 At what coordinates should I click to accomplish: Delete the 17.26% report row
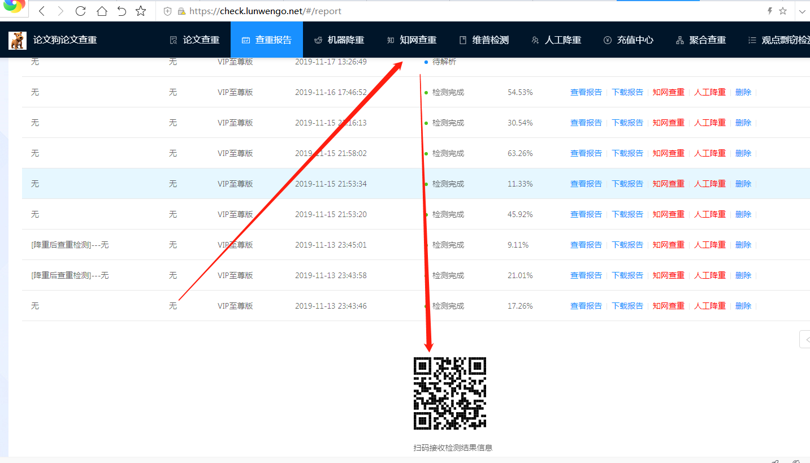point(743,306)
